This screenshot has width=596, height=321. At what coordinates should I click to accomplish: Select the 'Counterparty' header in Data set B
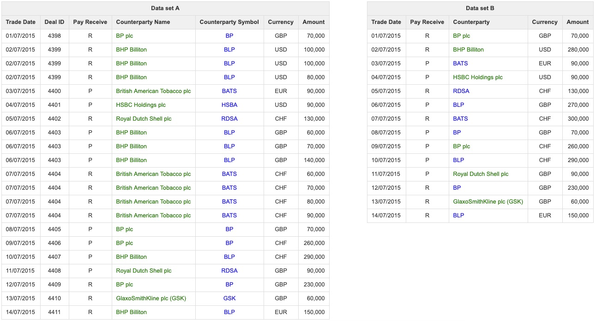(471, 22)
